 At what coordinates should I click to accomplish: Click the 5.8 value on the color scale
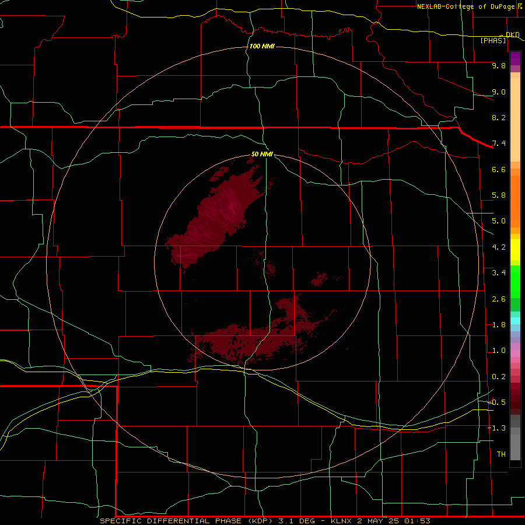pos(499,195)
